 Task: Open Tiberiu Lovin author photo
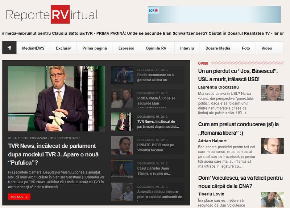tap(272, 200)
